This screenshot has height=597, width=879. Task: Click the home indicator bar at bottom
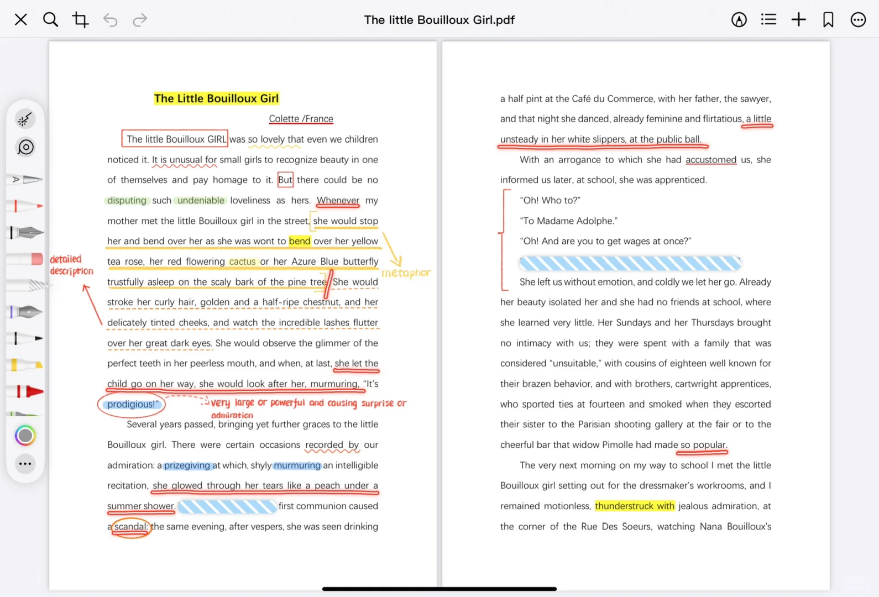439,589
